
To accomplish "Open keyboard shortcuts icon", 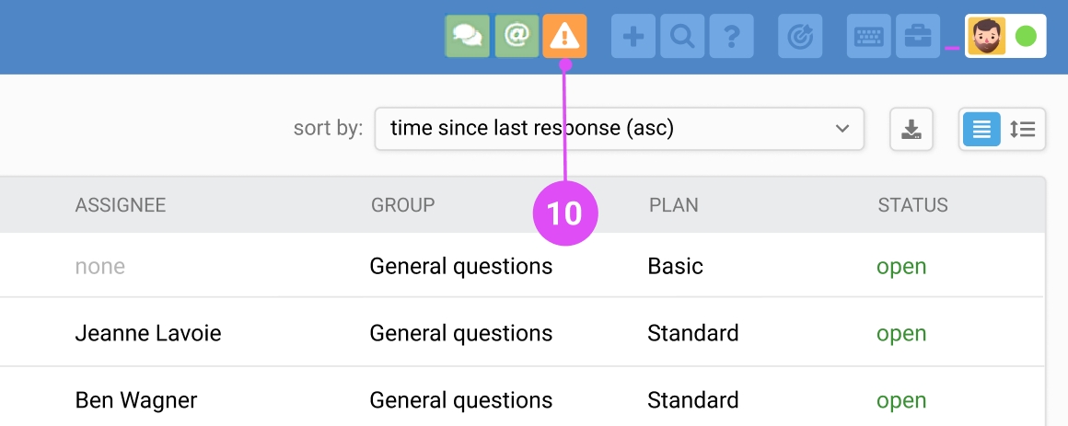I will click(869, 36).
